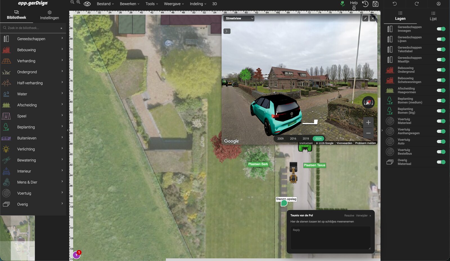Select the 2019 Streetview year

[306, 139]
